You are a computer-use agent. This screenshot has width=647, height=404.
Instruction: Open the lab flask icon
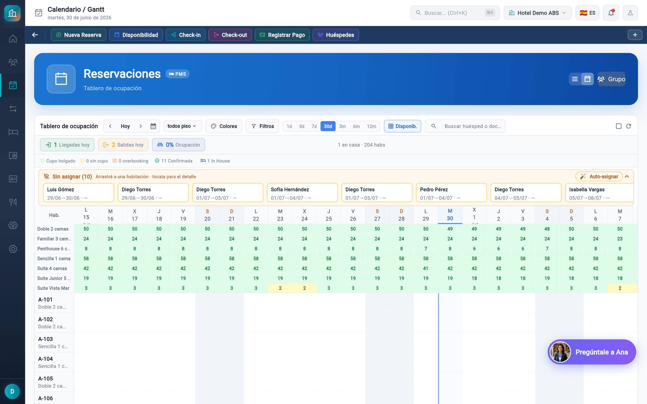coord(630,13)
